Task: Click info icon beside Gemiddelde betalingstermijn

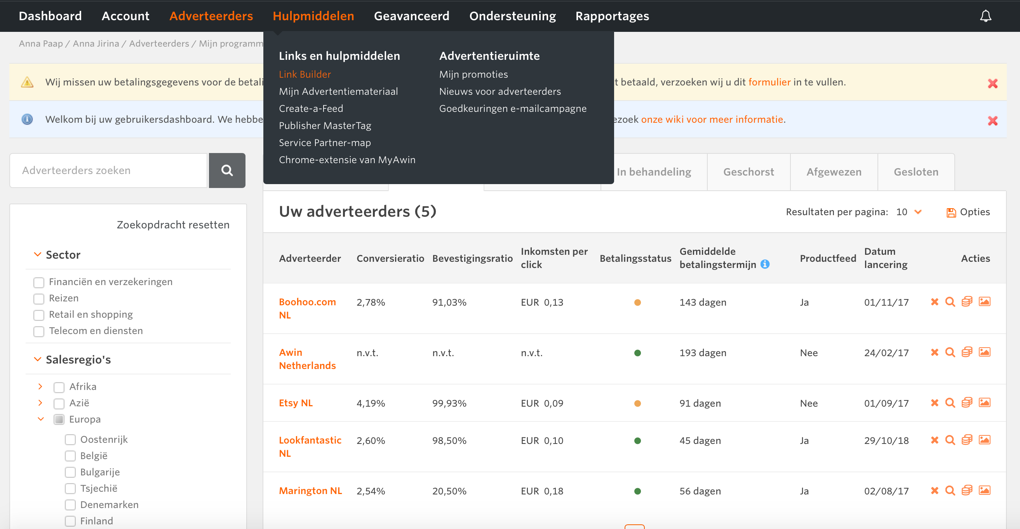Action: pyautogui.click(x=765, y=264)
